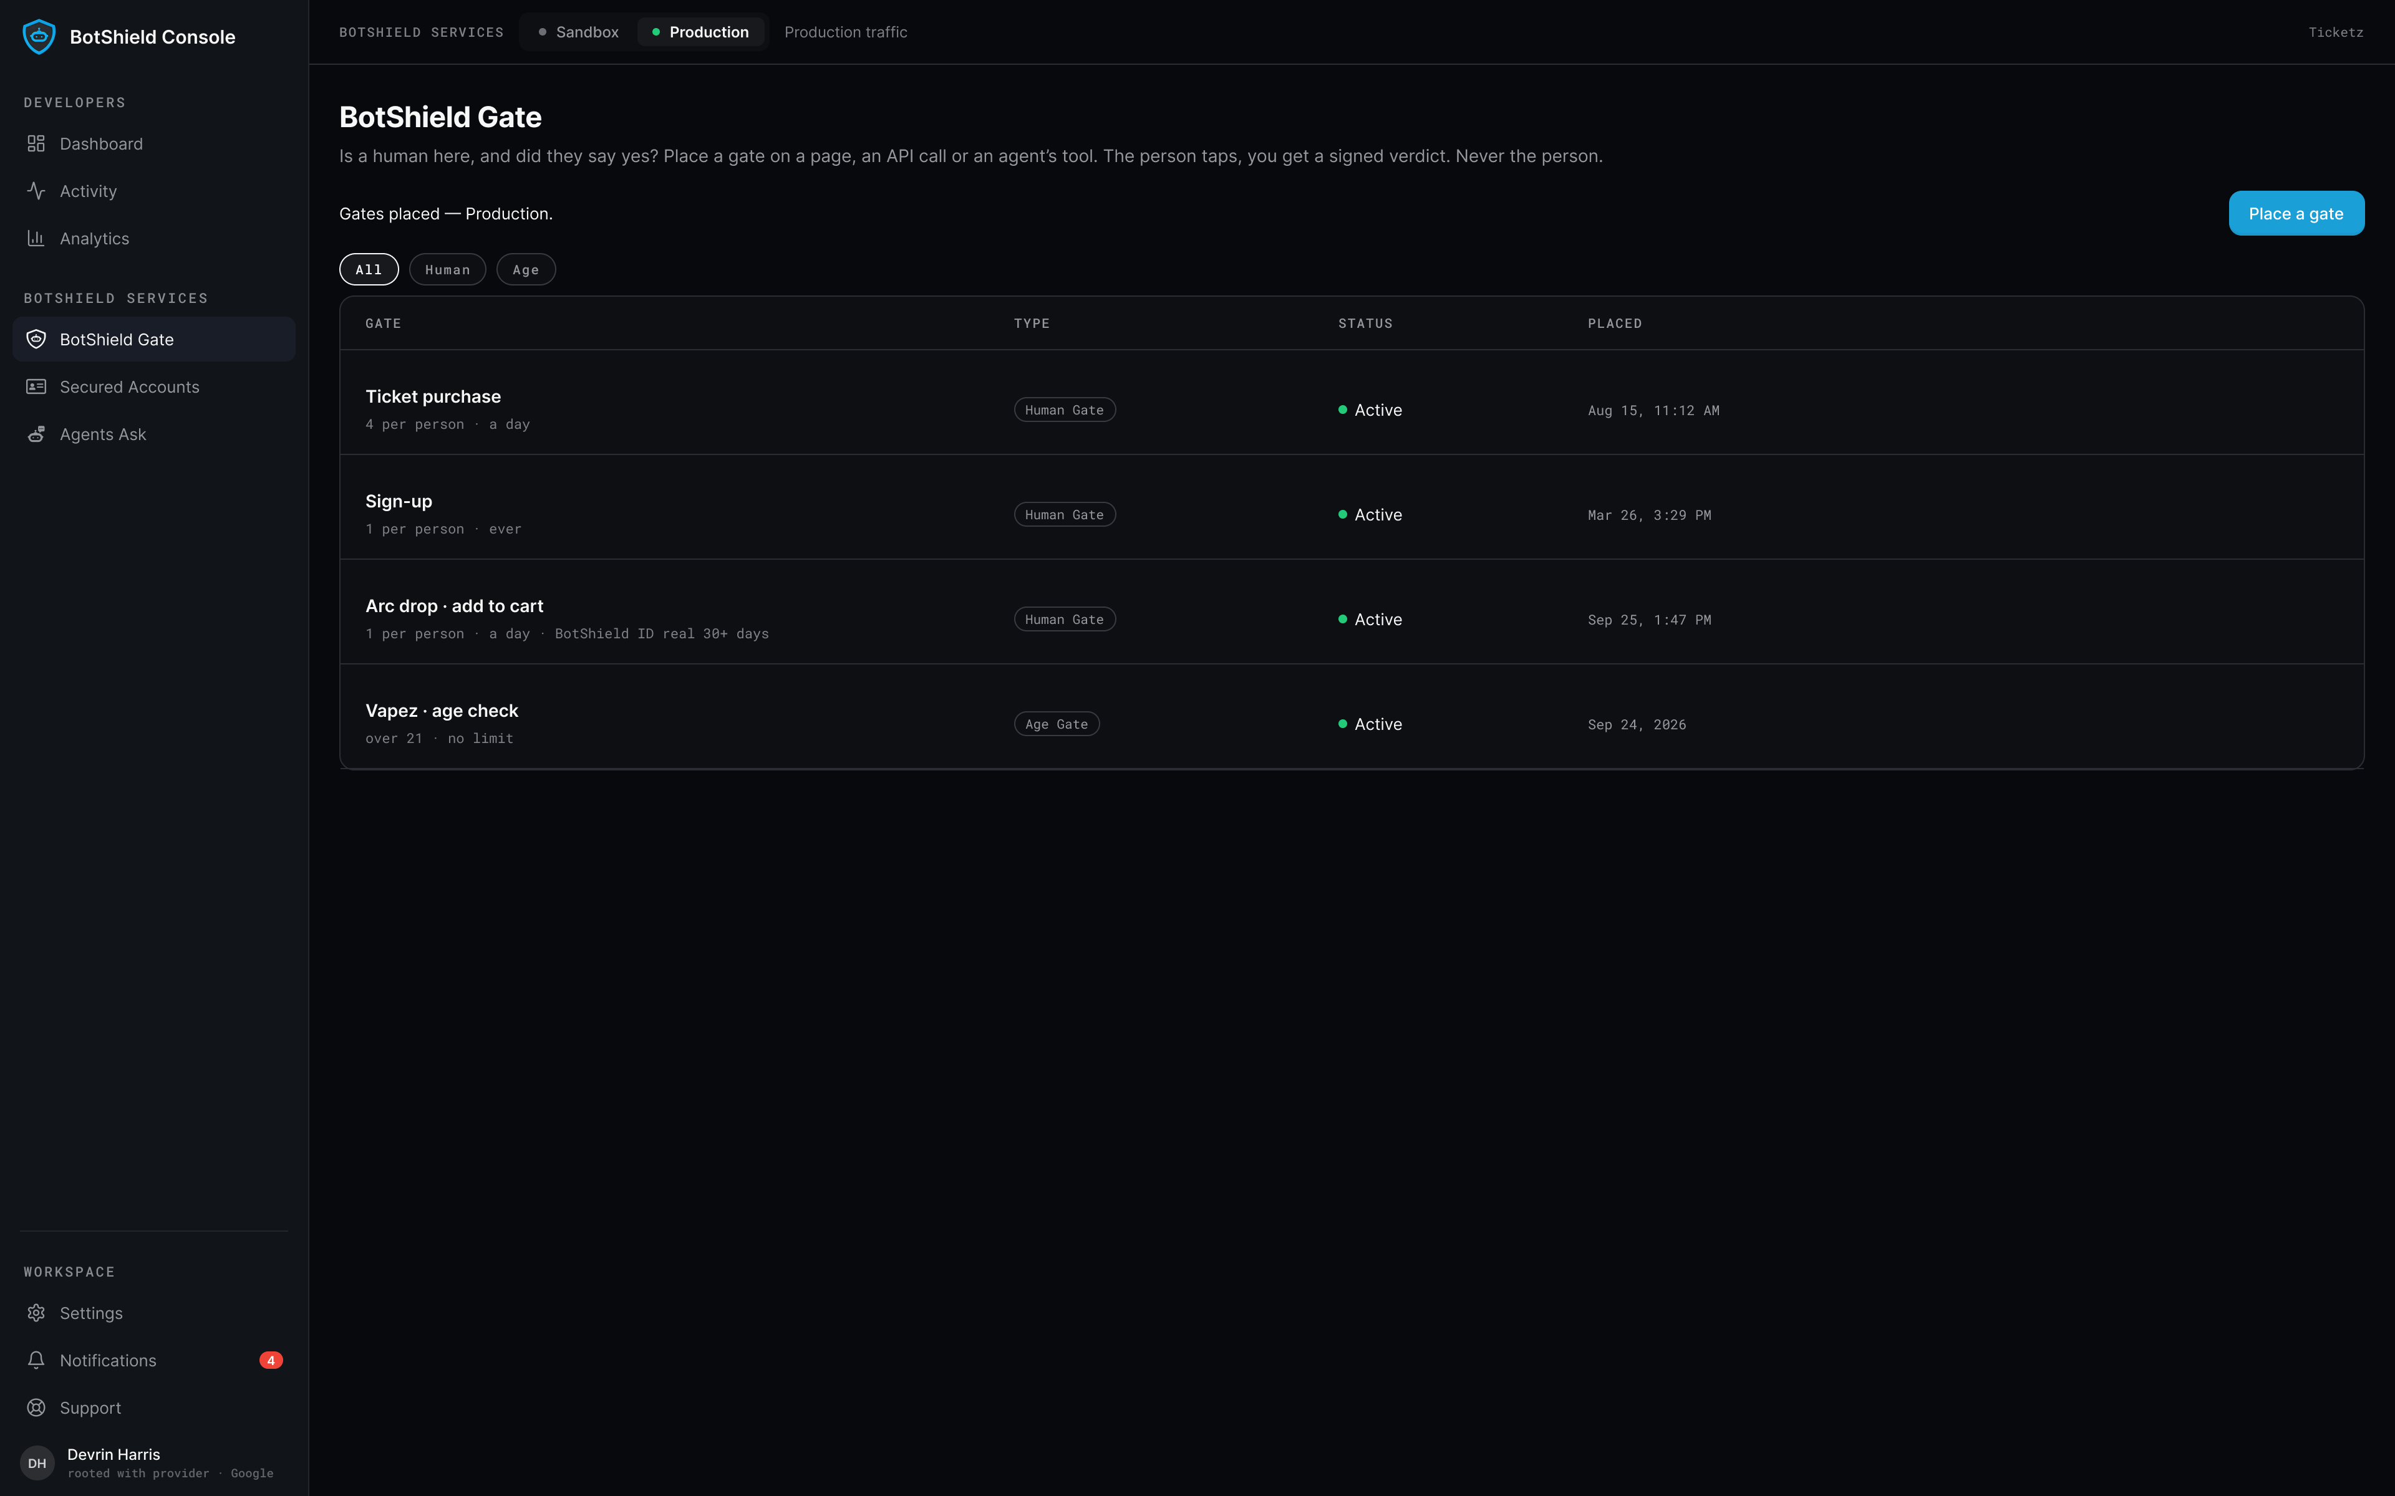Click the Secured Accounts card icon
2395x1496 pixels.
(x=37, y=387)
